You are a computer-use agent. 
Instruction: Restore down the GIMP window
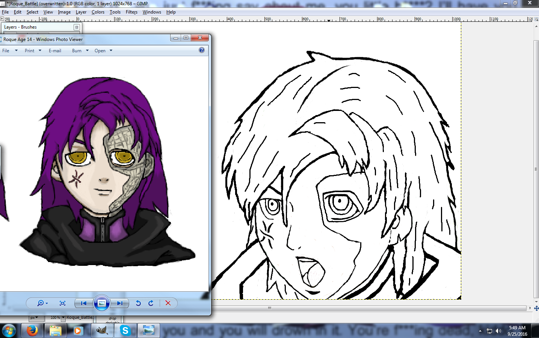[515, 3]
